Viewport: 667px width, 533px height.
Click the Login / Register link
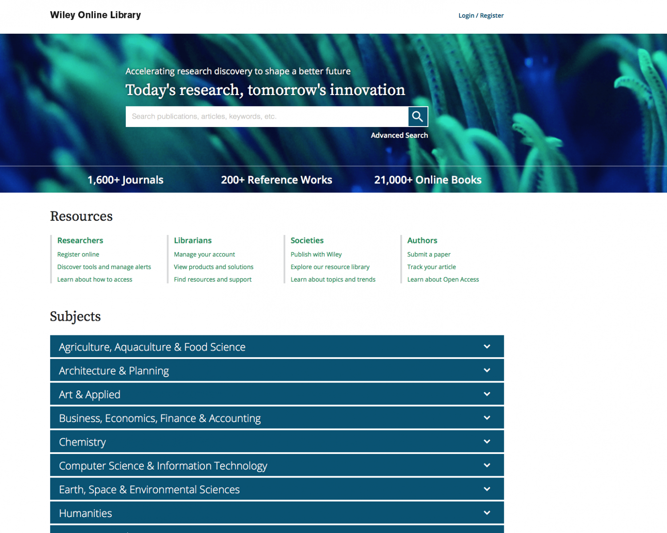(481, 16)
